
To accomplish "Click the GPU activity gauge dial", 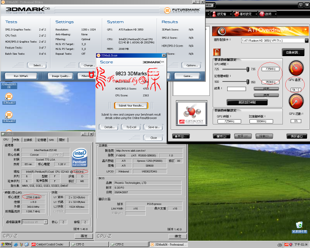I will pos(296,101).
